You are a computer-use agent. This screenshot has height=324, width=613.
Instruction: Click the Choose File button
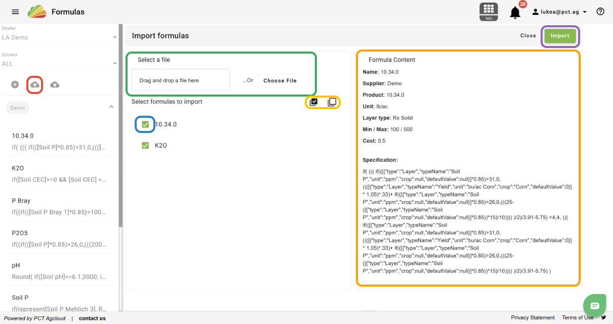pos(280,80)
